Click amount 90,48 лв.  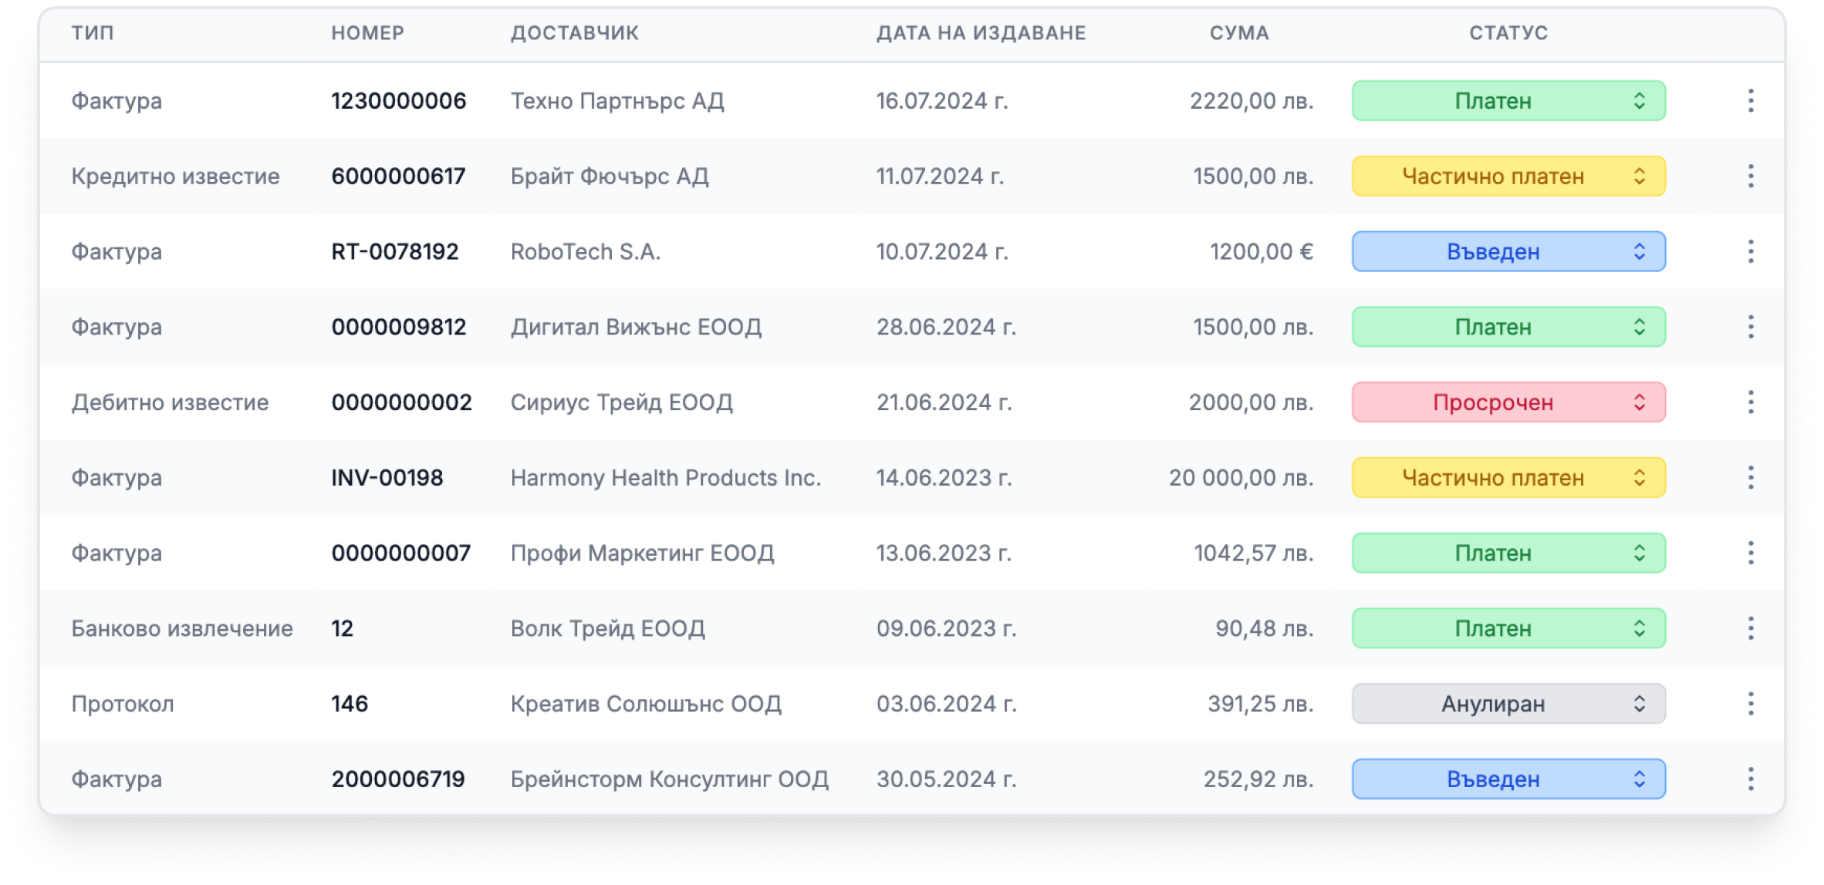tap(1265, 628)
